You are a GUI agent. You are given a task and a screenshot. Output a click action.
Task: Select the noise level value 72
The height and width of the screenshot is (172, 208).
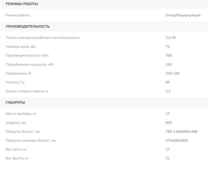click(x=168, y=46)
